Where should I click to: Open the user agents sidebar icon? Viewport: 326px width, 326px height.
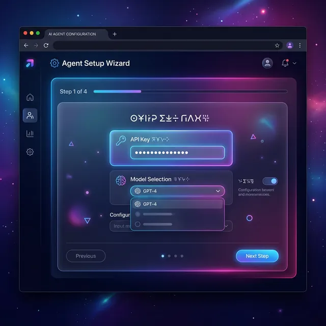(x=30, y=116)
